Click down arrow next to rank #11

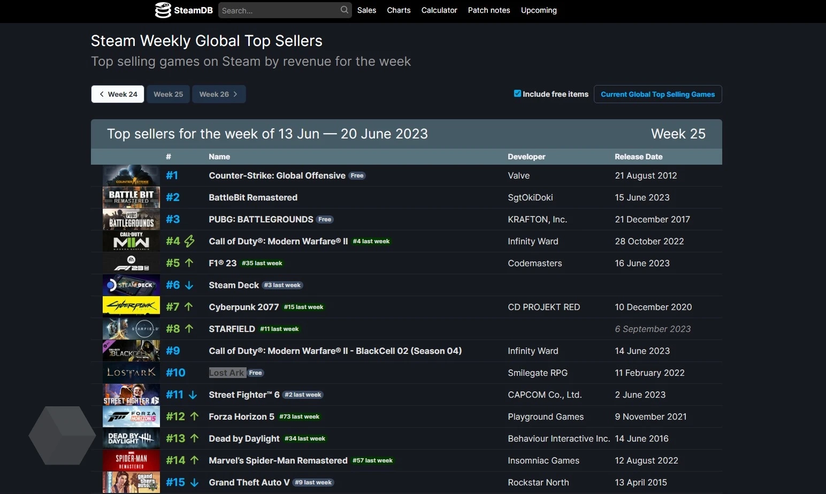[193, 395]
